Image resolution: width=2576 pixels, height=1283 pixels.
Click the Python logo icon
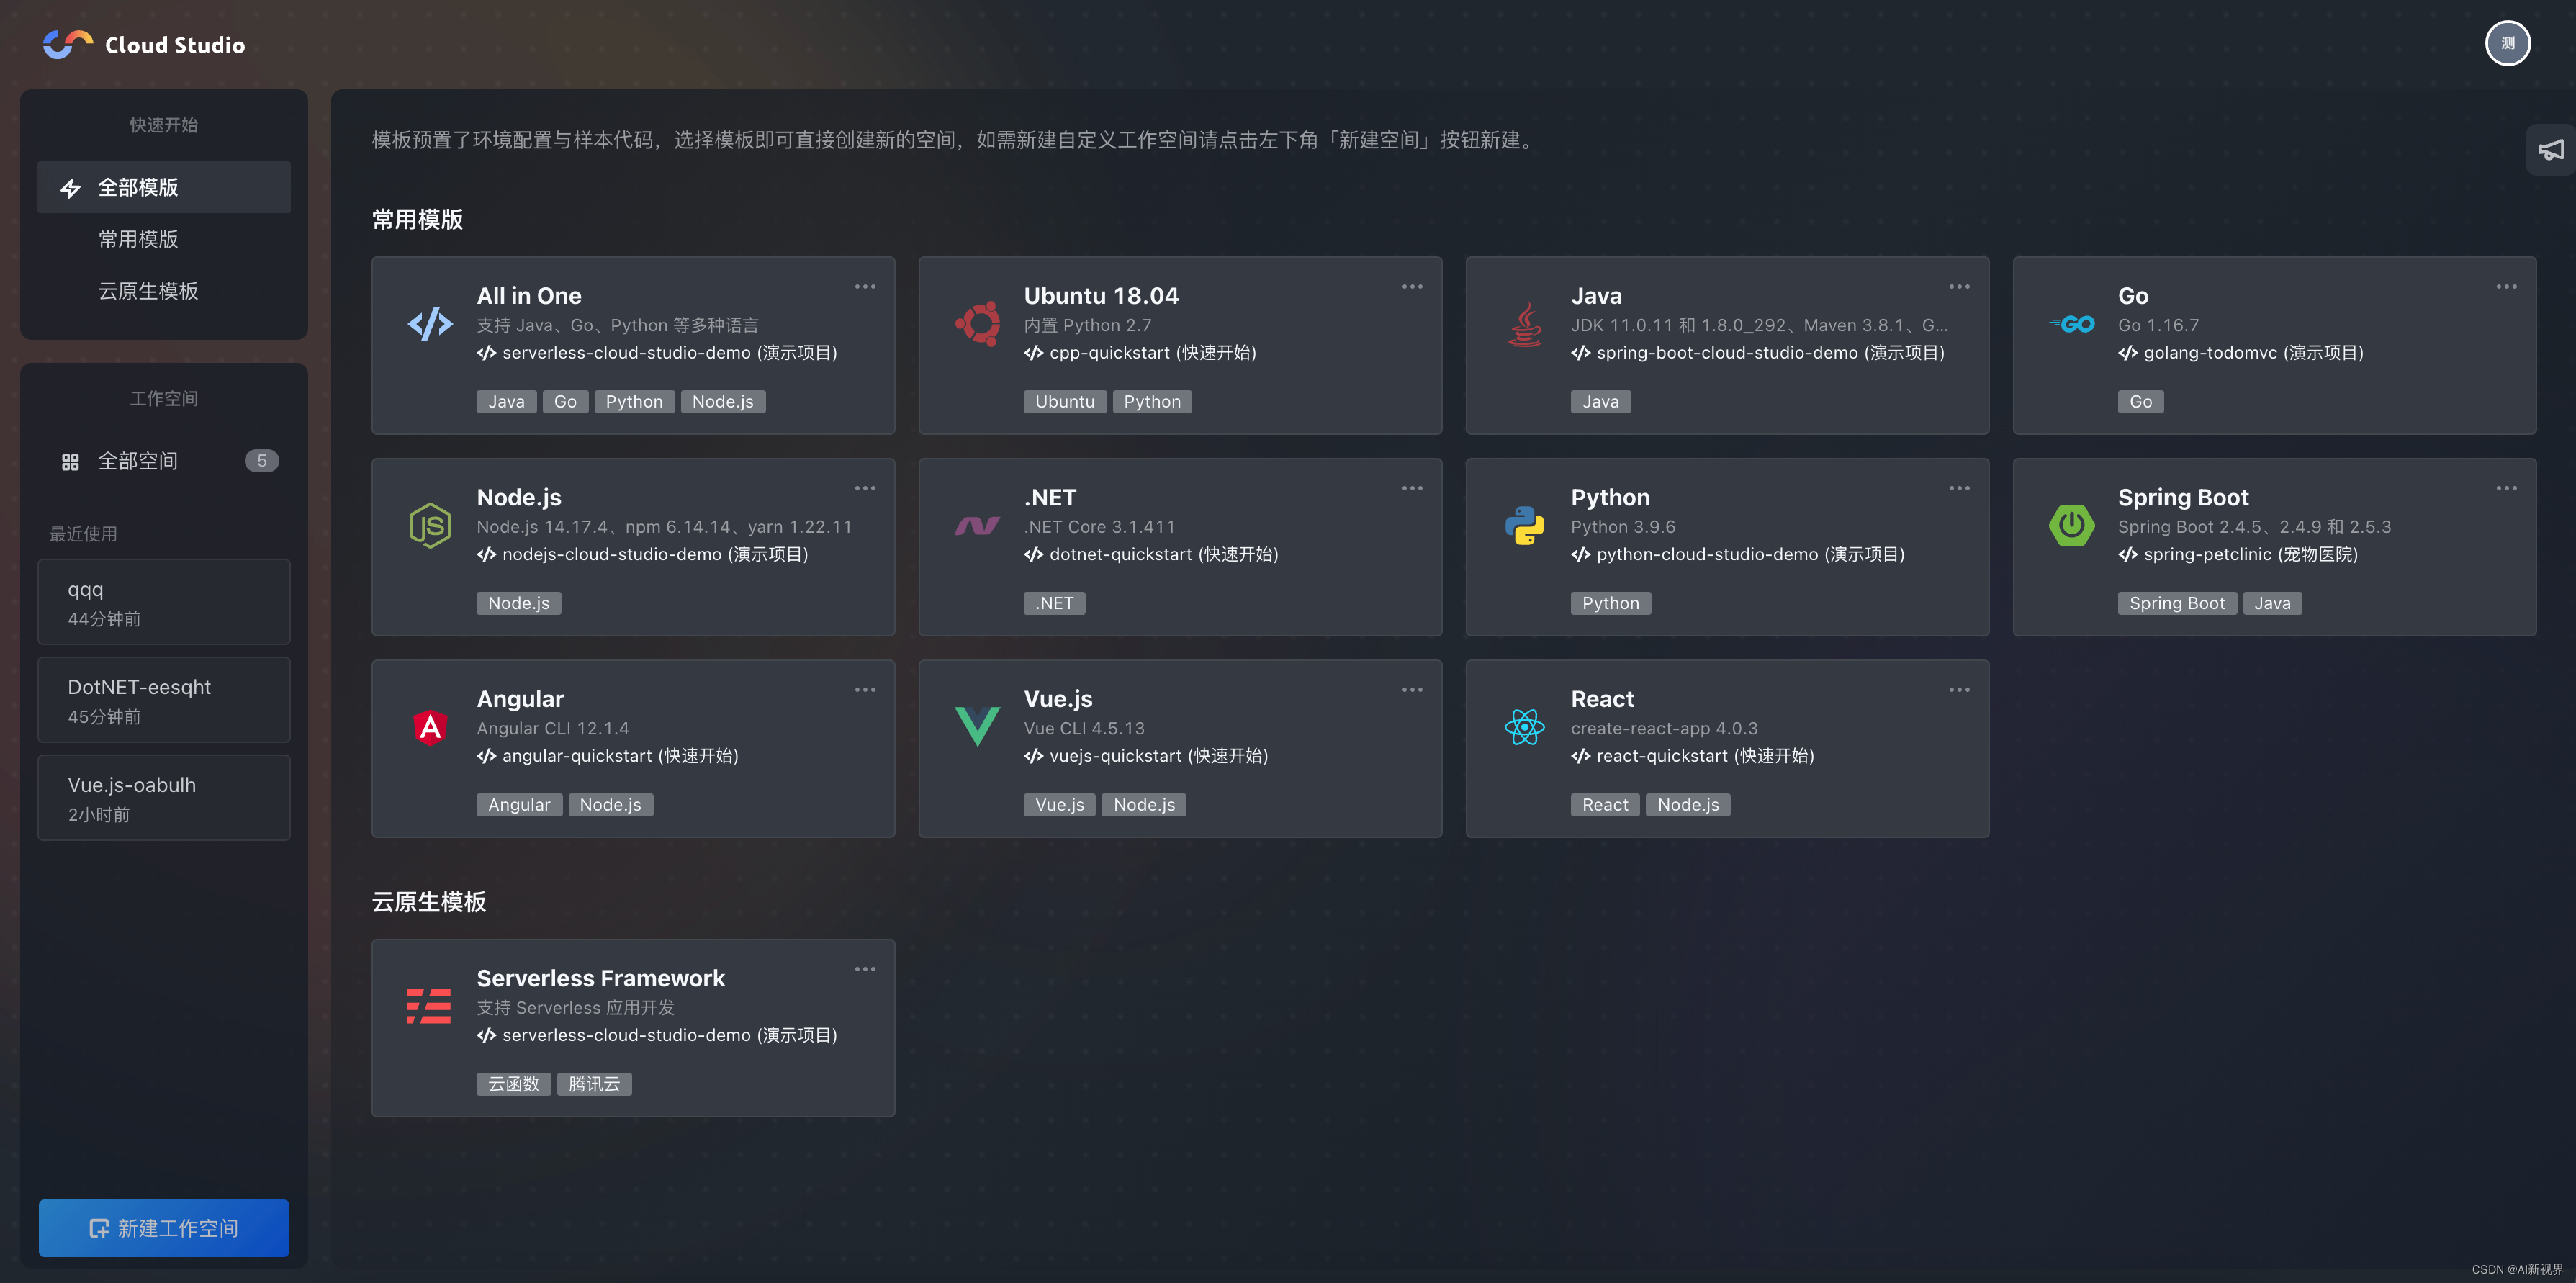1524,526
